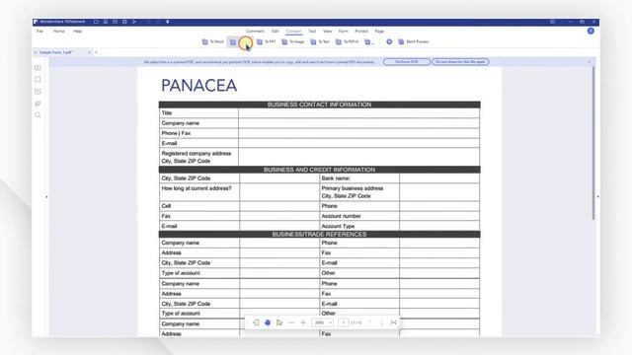The height and width of the screenshot is (355, 632).
Task: Click the first icon in floating page bar
Action: pyautogui.click(x=256, y=322)
